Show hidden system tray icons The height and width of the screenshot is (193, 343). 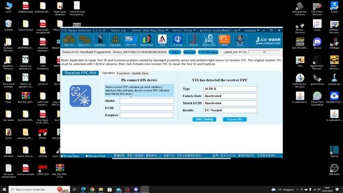pyautogui.click(x=297, y=189)
